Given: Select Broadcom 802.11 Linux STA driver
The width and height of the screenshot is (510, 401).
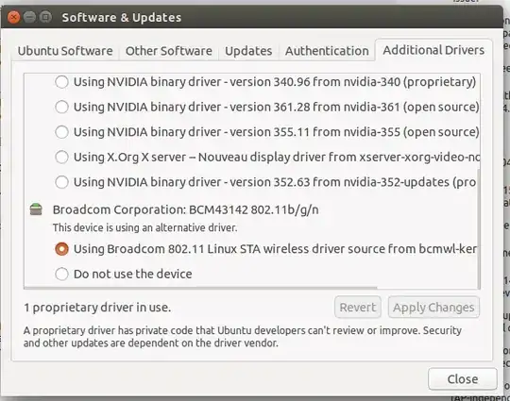Looking at the screenshot, I should tap(61, 249).
